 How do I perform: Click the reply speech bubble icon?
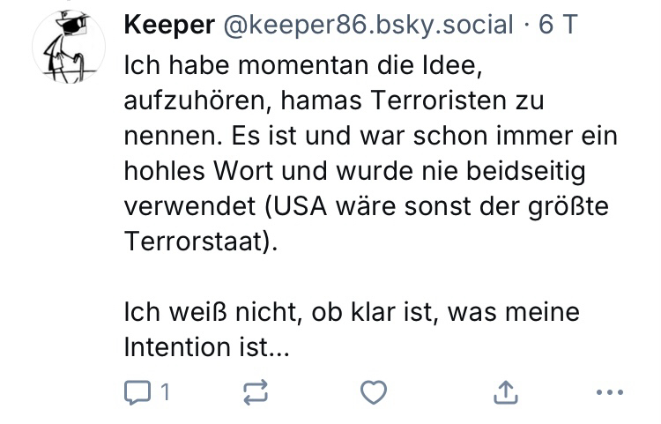pyautogui.click(x=138, y=392)
